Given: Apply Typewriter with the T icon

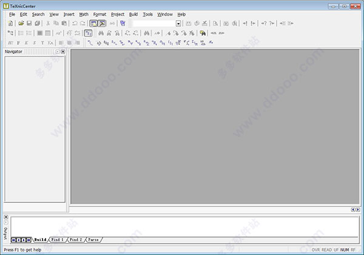Looking at the screenshot, I should [x=42, y=42].
